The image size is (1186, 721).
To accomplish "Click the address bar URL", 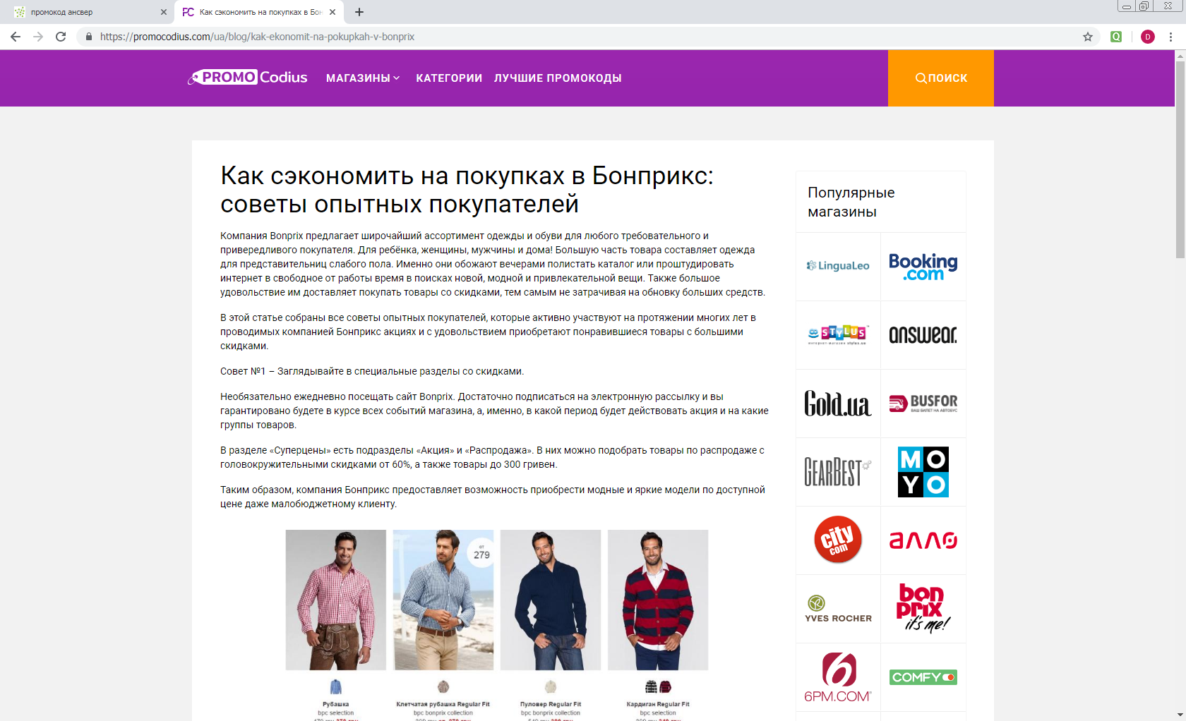I will coord(257,37).
